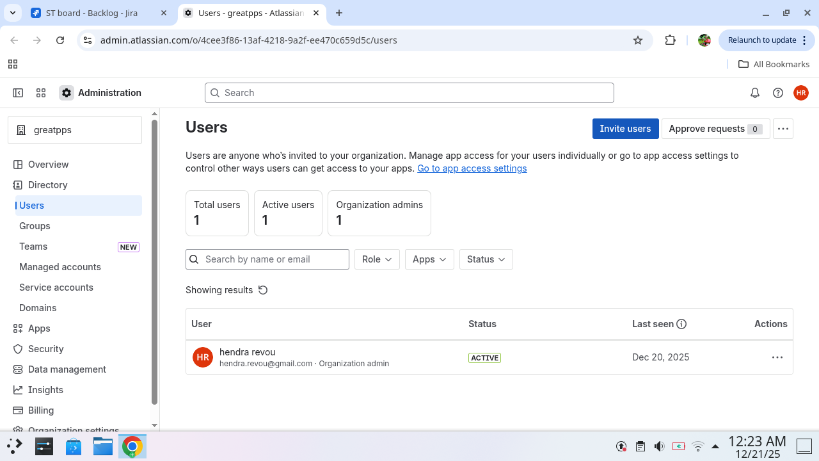Switch to ST board Backlog Jira tab

[x=98, y=13]
